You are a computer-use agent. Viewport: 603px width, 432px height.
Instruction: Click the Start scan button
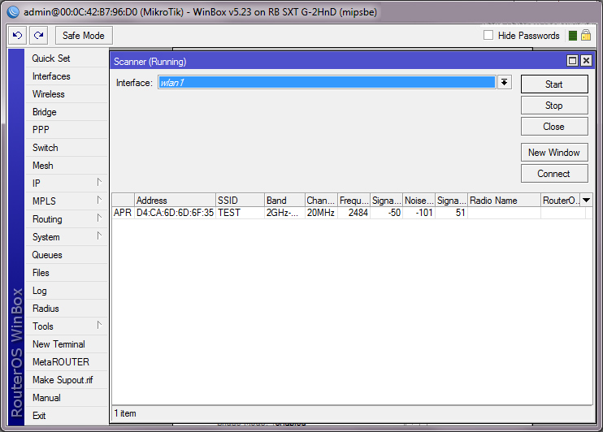554,84
